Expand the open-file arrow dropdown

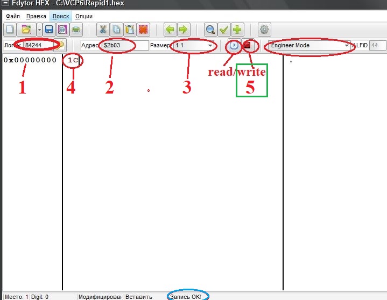(39, 30)
